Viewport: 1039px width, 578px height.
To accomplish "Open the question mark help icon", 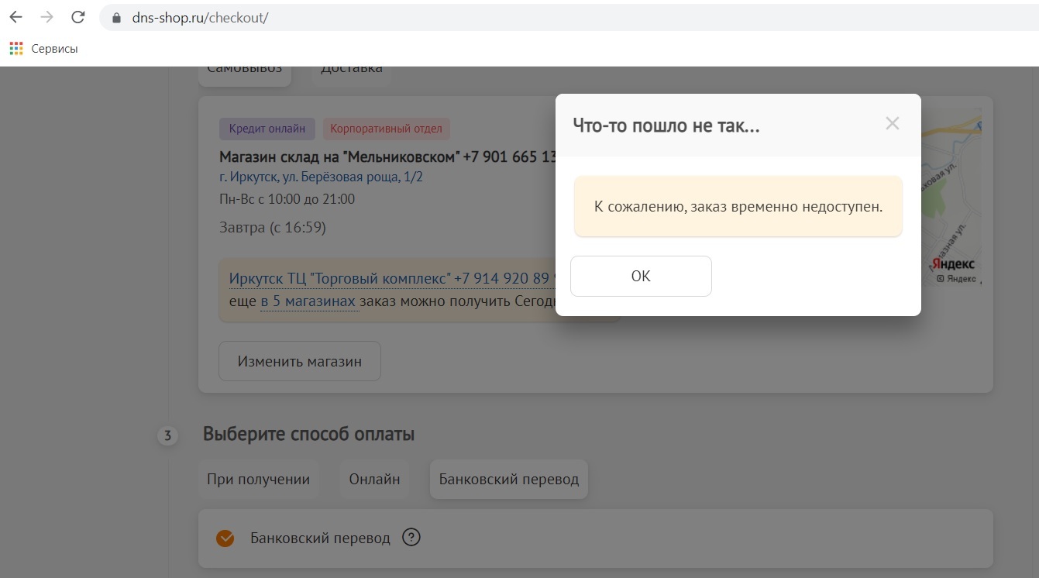I will tap(411, 537).
